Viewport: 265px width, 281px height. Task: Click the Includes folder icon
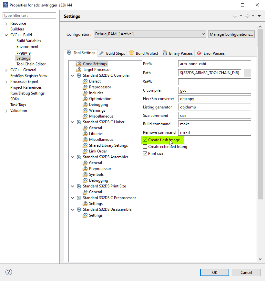tap(85, 93)
